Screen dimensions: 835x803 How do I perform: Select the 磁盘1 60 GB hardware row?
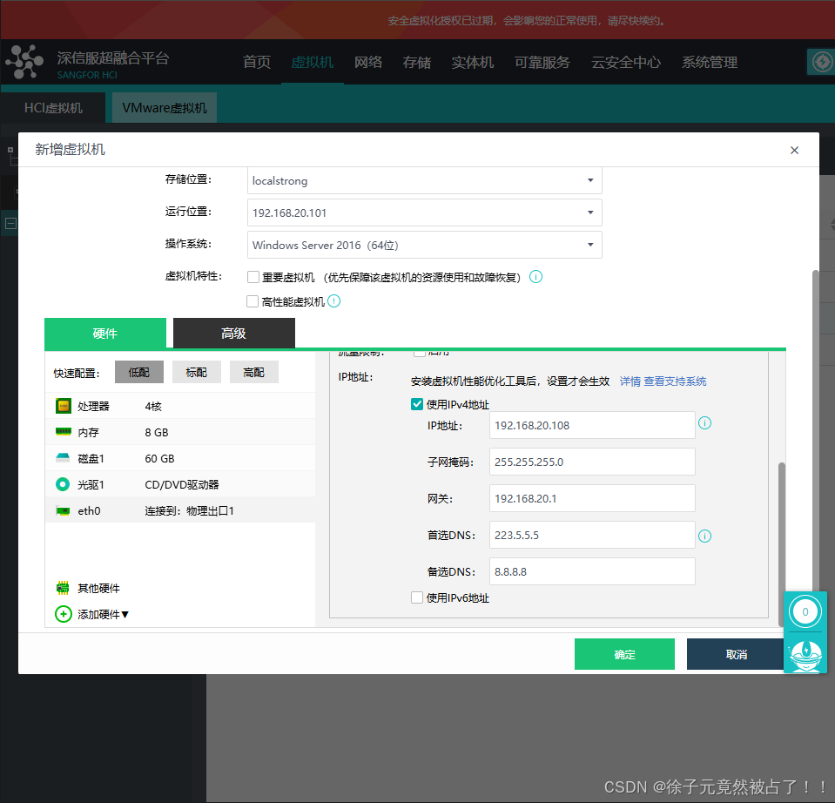click(x=180, y=458)
